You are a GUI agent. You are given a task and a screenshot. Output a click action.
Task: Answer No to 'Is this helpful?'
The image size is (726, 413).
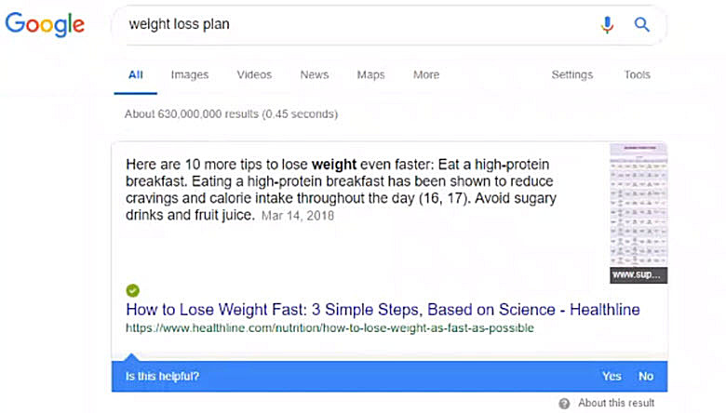(646, 377)
